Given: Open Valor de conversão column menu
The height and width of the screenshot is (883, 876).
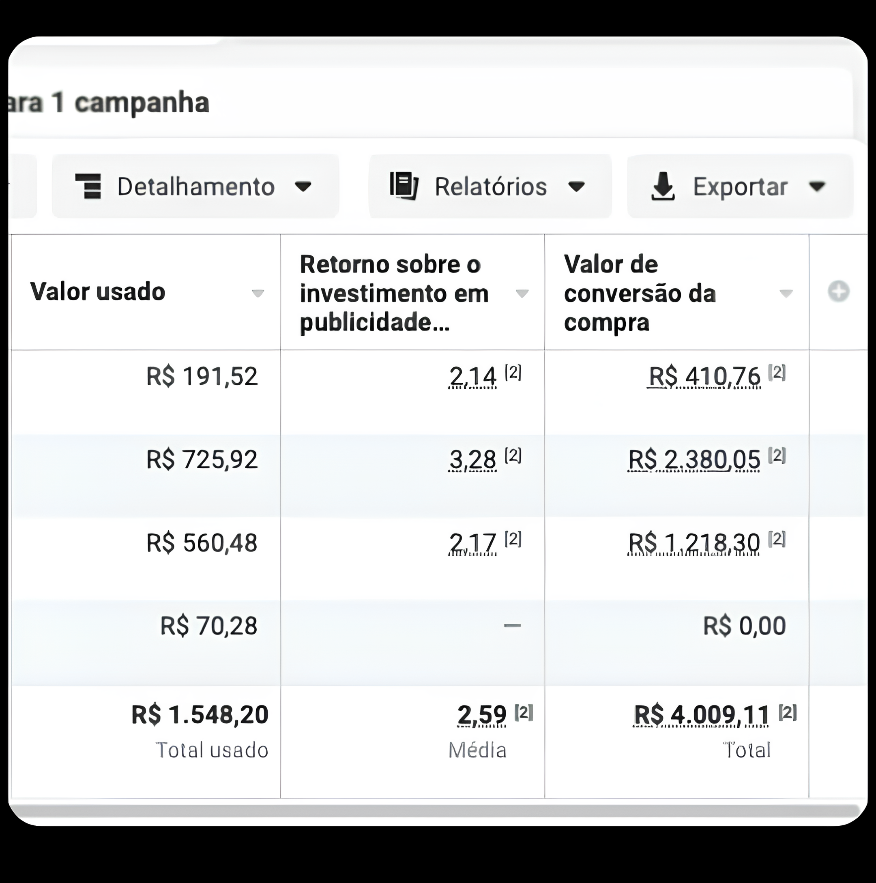Looking at the screenshot, I should click(x=786, y=294).
